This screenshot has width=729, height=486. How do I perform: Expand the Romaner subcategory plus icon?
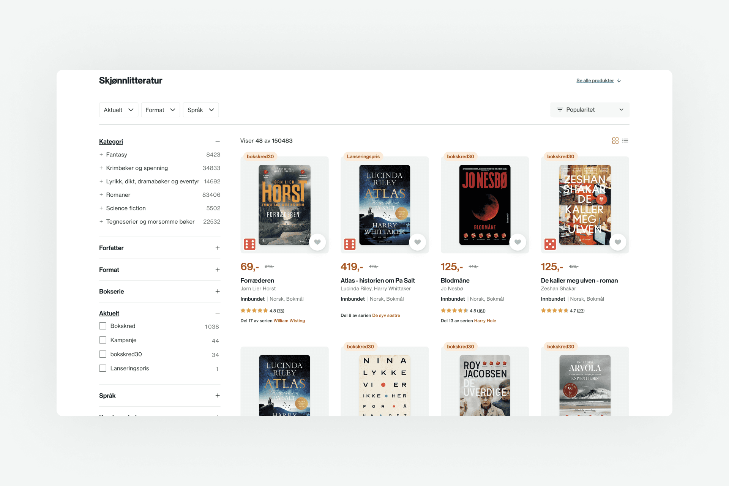pyautogui.click(x=101, y=195)
